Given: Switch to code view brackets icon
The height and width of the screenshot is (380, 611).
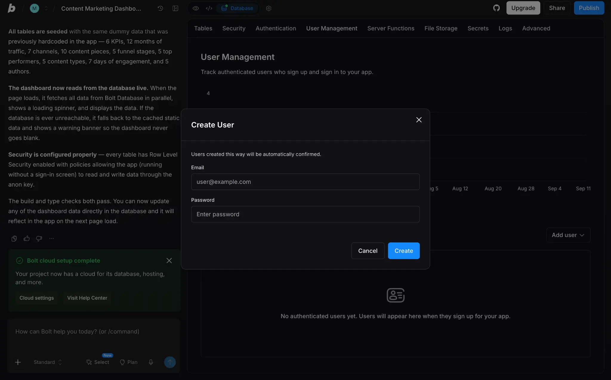Looking at the screenshot, I should tap(209, 8).
